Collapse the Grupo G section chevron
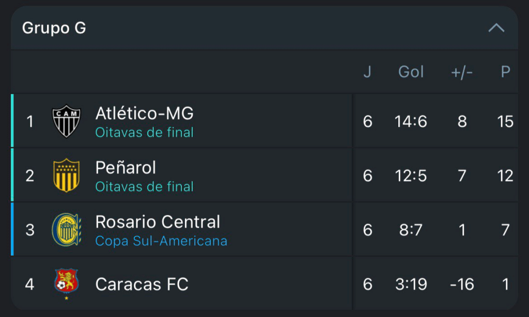 click(x=496, y=28)
